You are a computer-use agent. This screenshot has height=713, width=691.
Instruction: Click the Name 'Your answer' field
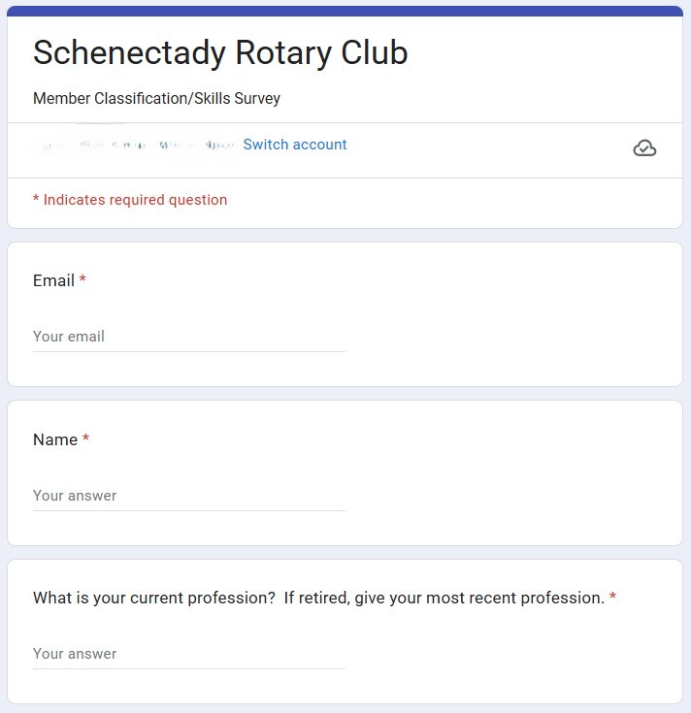pyautogui.click(x=189, y=496)
